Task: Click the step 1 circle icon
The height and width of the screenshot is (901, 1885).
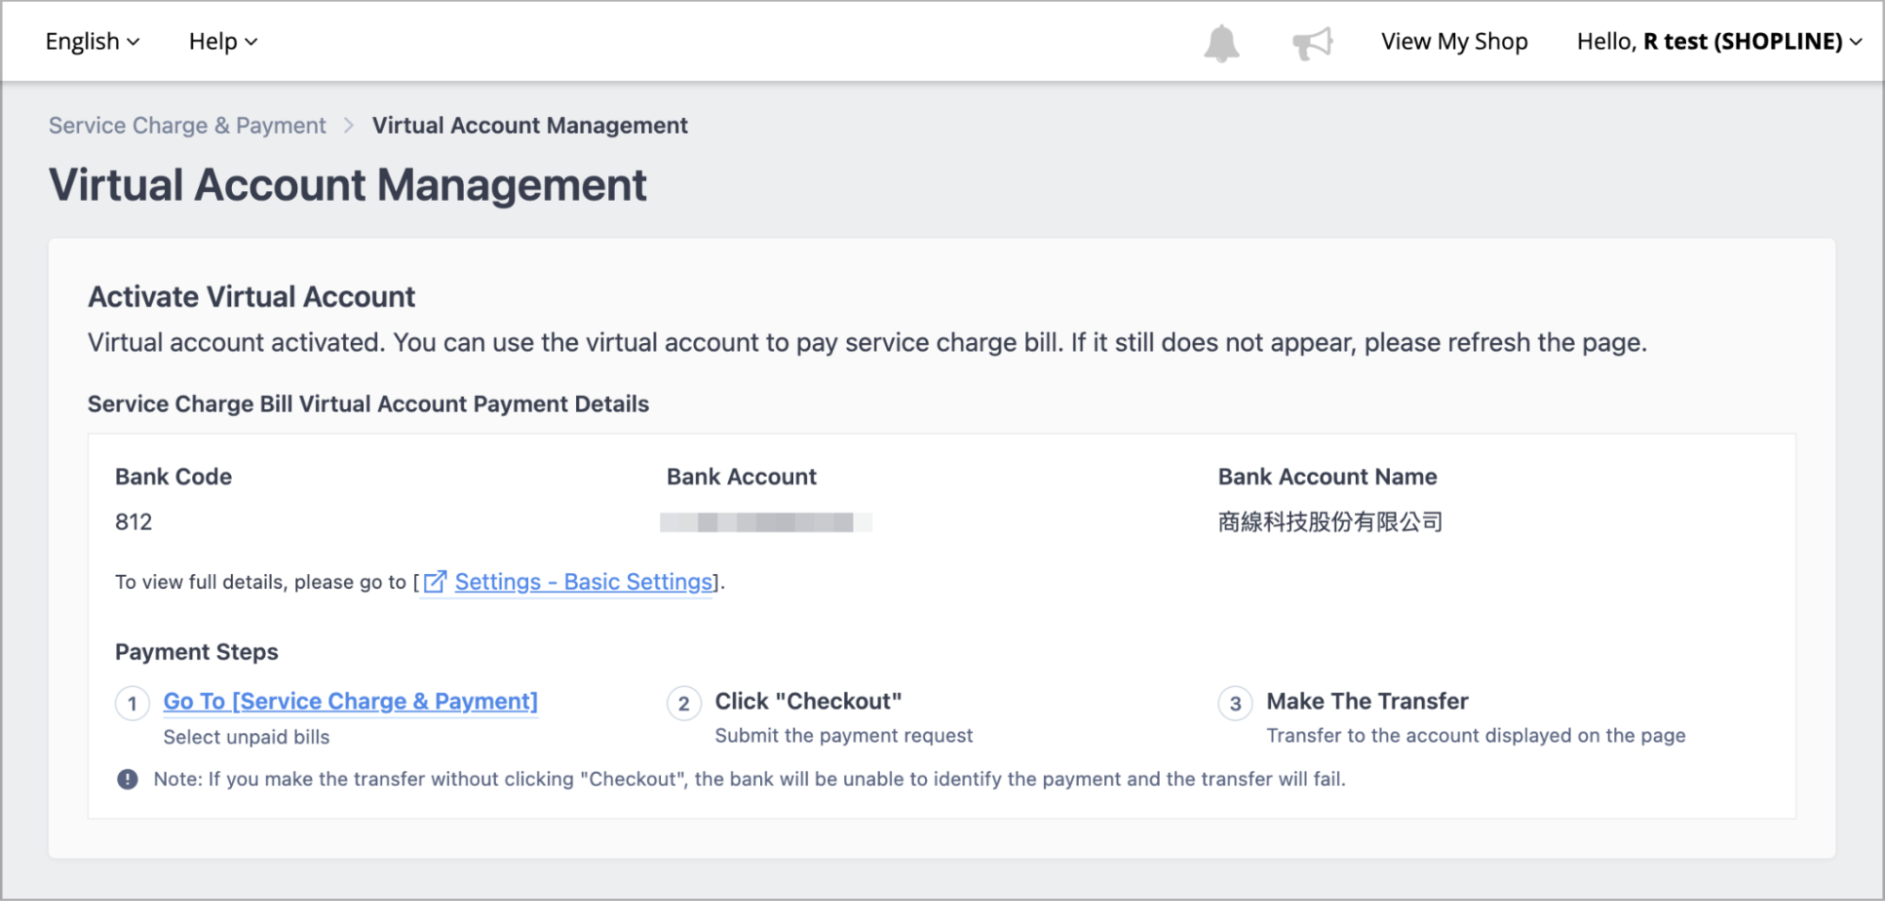Action: click(132, 703)
